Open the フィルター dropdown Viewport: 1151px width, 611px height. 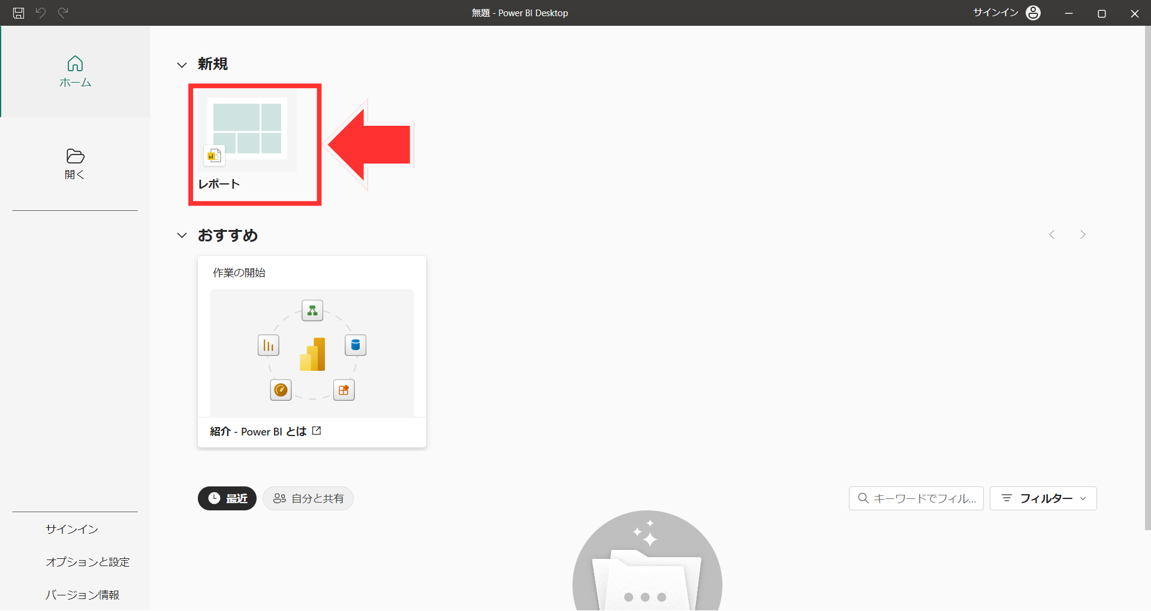click(1043, 498)
